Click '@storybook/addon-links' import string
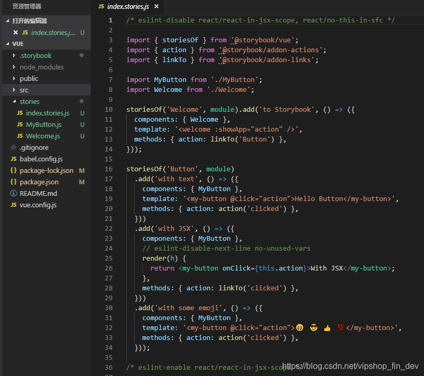The image size is (424, 376). (266, 60)
